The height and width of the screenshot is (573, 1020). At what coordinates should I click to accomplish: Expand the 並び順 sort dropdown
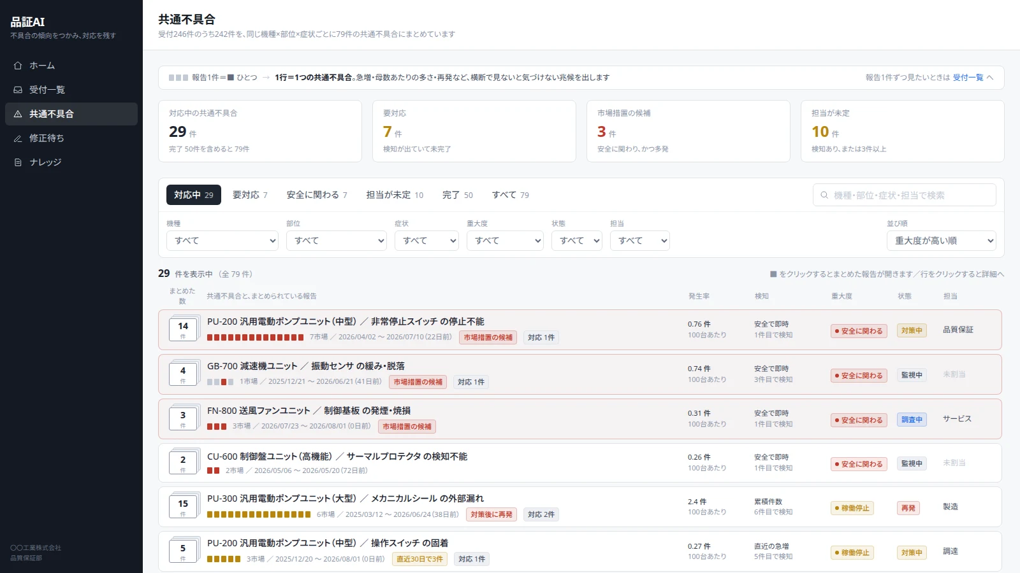(x=942, y=241)
